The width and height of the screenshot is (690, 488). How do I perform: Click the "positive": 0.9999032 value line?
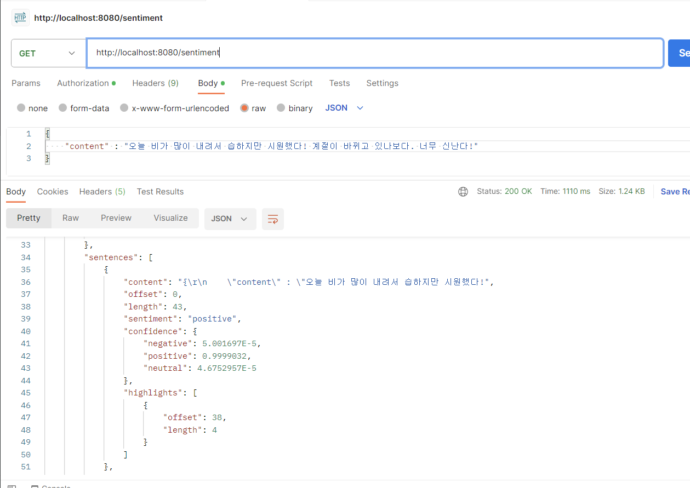coord(197,356)
